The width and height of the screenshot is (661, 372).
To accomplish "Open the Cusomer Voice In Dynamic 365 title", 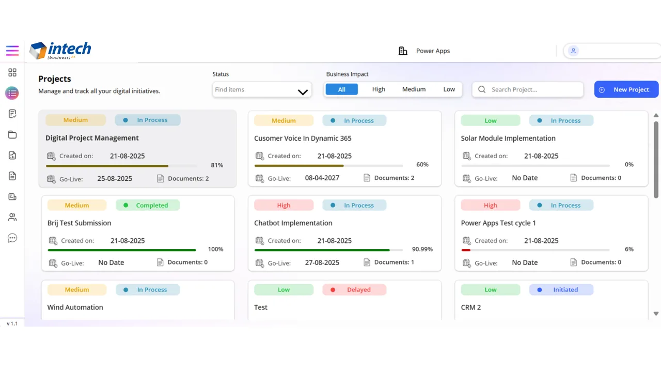I will 303,138.
